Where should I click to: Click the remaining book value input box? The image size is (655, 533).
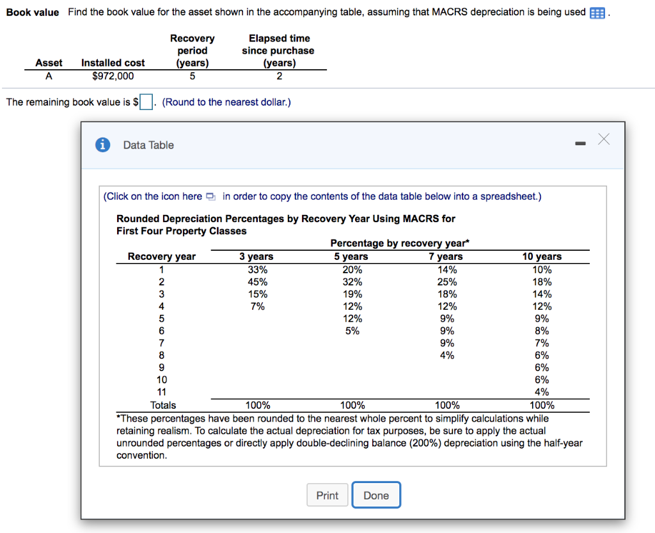tap(146, 102)
